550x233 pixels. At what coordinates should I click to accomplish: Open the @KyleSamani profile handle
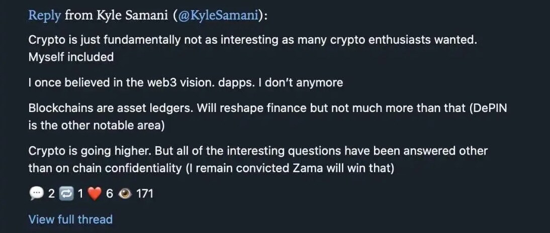click(218, 16)
